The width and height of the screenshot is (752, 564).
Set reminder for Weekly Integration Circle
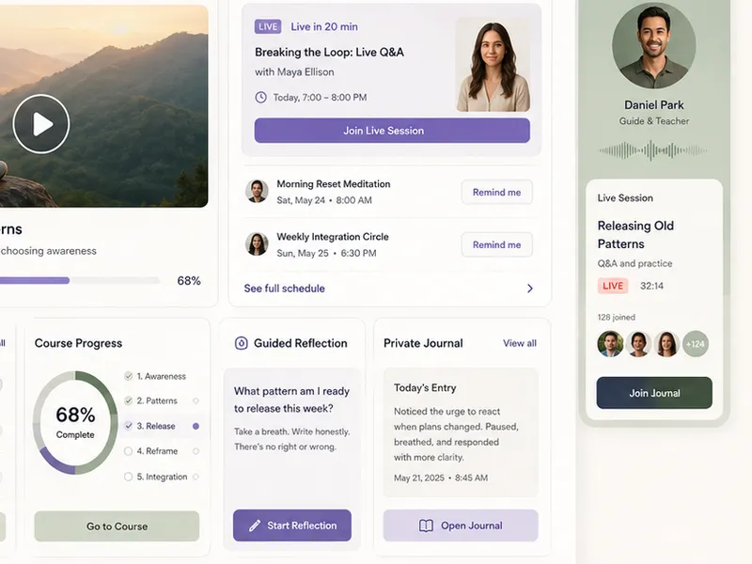(497, 245)
